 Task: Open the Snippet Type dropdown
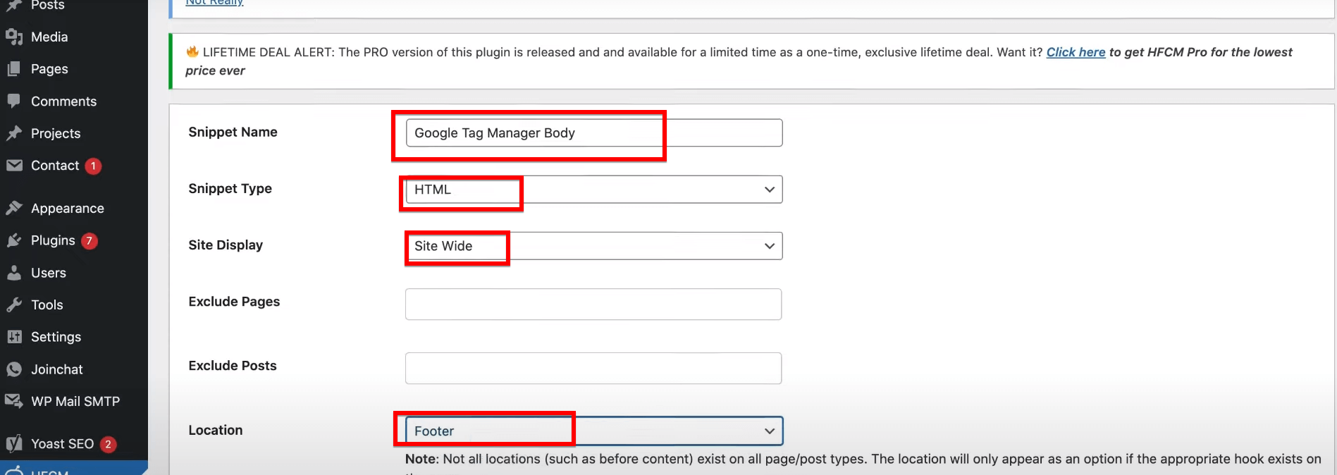coord(593,190)
